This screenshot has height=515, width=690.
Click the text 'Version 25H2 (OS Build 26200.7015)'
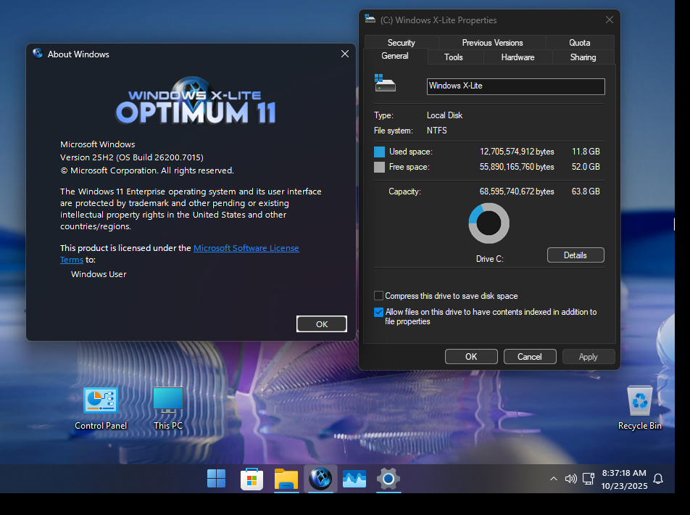(x=132, y=157)
